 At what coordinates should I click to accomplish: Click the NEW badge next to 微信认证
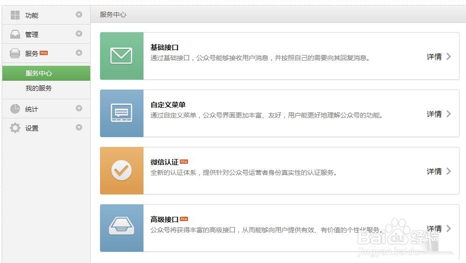pos(184,162)
